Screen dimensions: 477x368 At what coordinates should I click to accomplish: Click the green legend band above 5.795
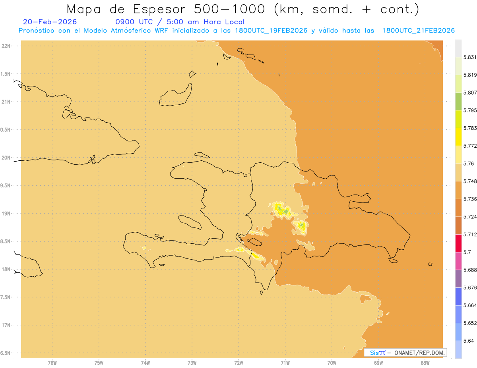[458, 101]
